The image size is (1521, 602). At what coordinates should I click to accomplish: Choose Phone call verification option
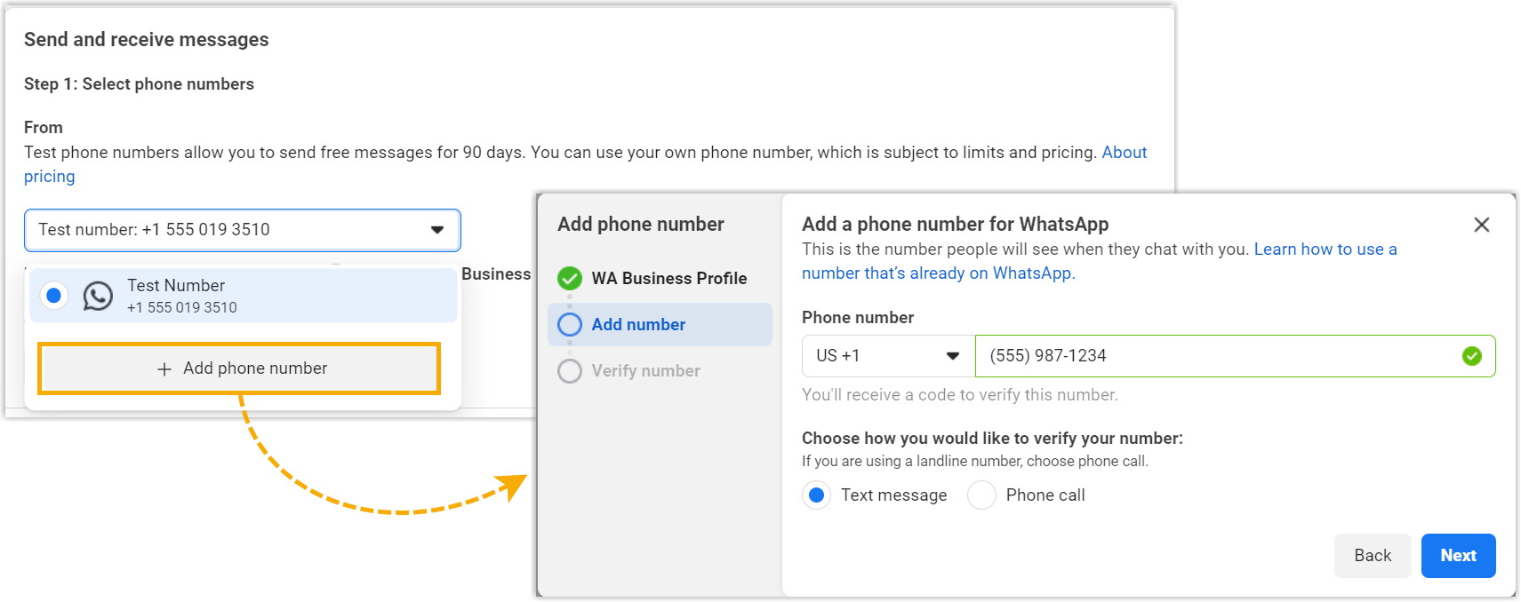[981, 495]
